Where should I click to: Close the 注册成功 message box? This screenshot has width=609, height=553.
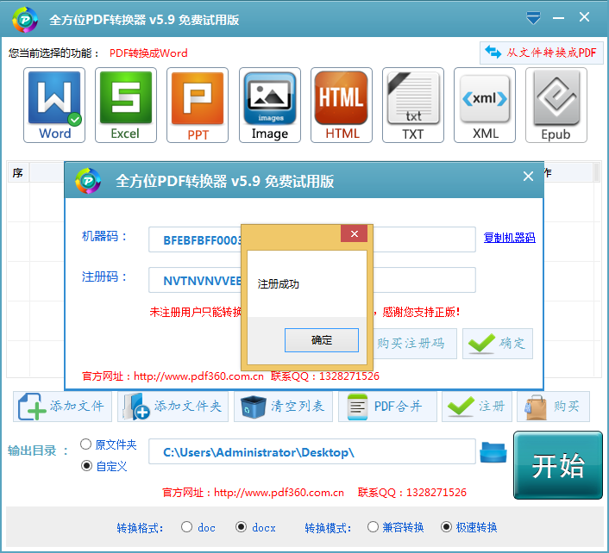pyautogui.click(x=355, y=233)
